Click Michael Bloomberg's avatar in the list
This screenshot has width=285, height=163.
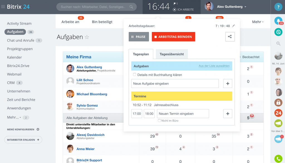pyautogui.click(x=70, y=94)
